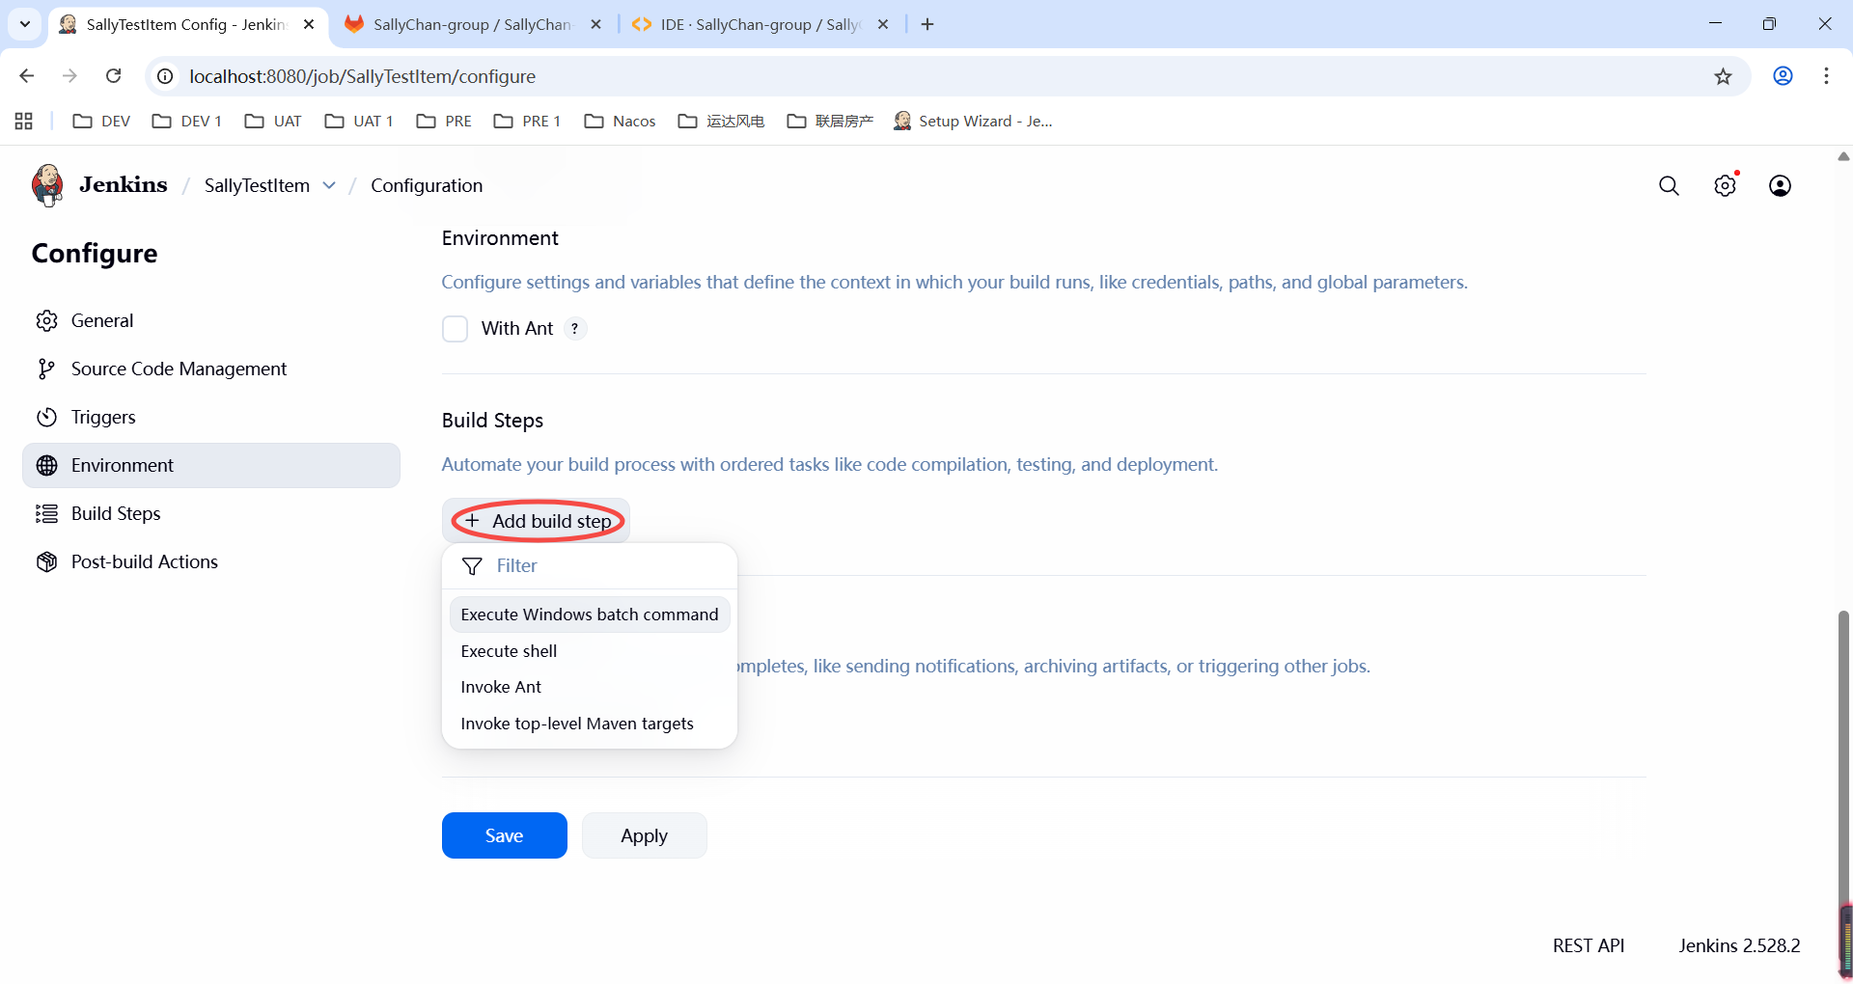Open the user account icon in Jenkins header
1853x984 pixels.
(1780, 185)
